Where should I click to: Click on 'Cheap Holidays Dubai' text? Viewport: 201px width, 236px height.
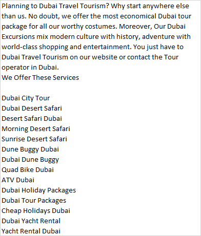[x=36, y=211]
